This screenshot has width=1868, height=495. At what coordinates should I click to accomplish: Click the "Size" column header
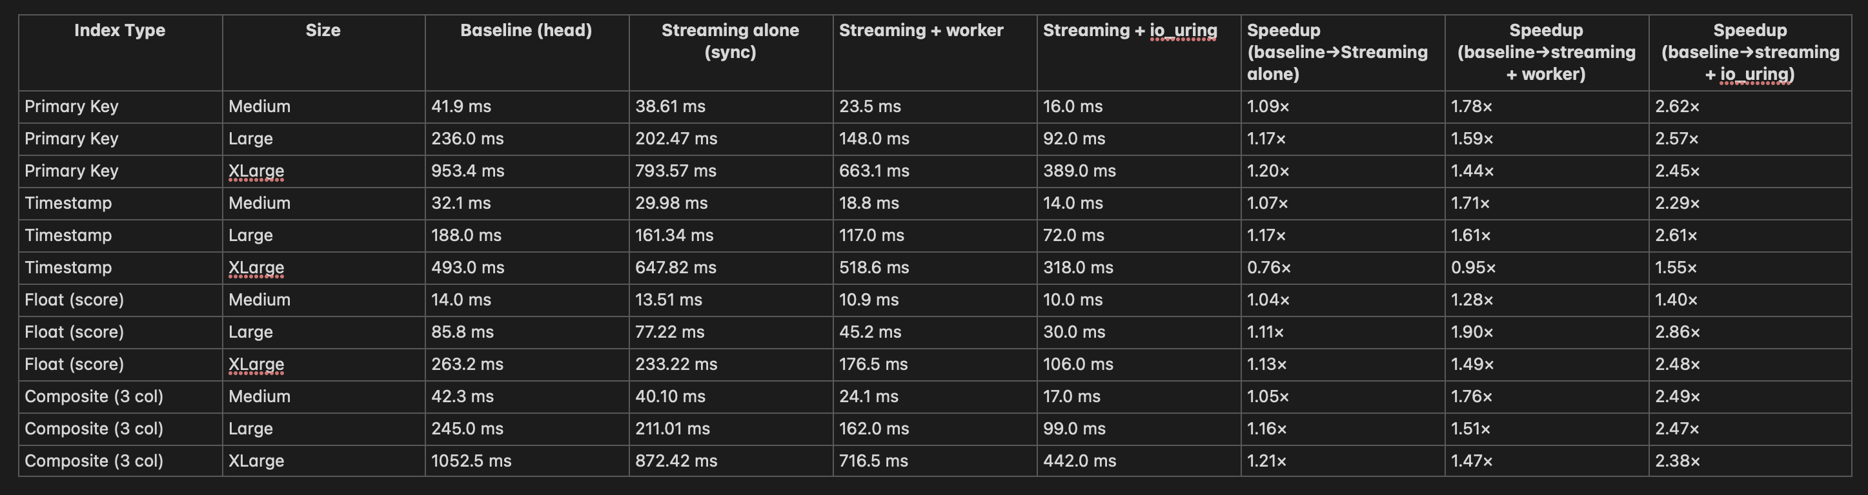(x=323, y=30)
